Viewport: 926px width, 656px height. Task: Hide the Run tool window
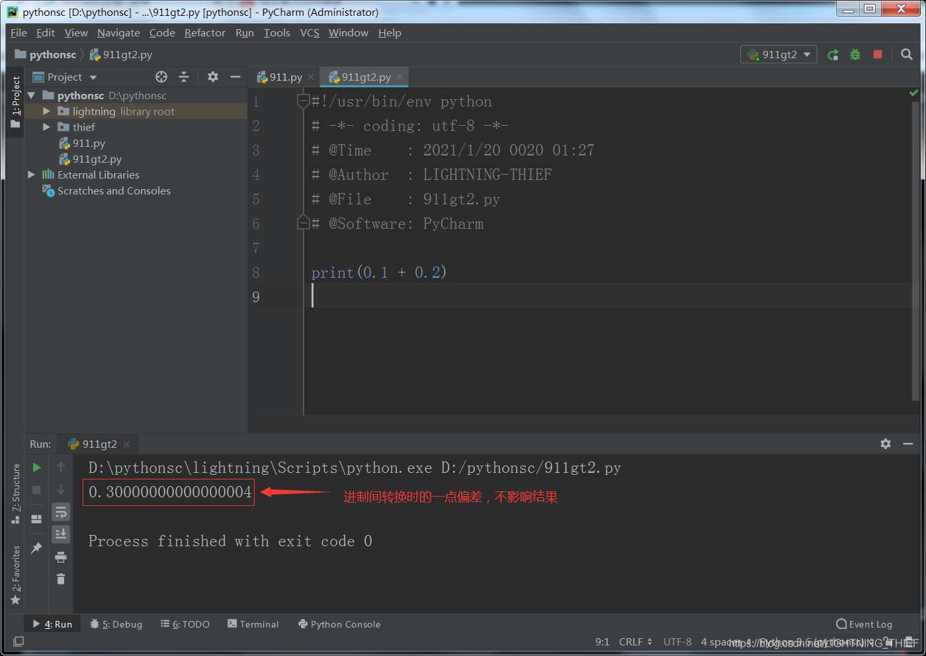coord(907,444)
